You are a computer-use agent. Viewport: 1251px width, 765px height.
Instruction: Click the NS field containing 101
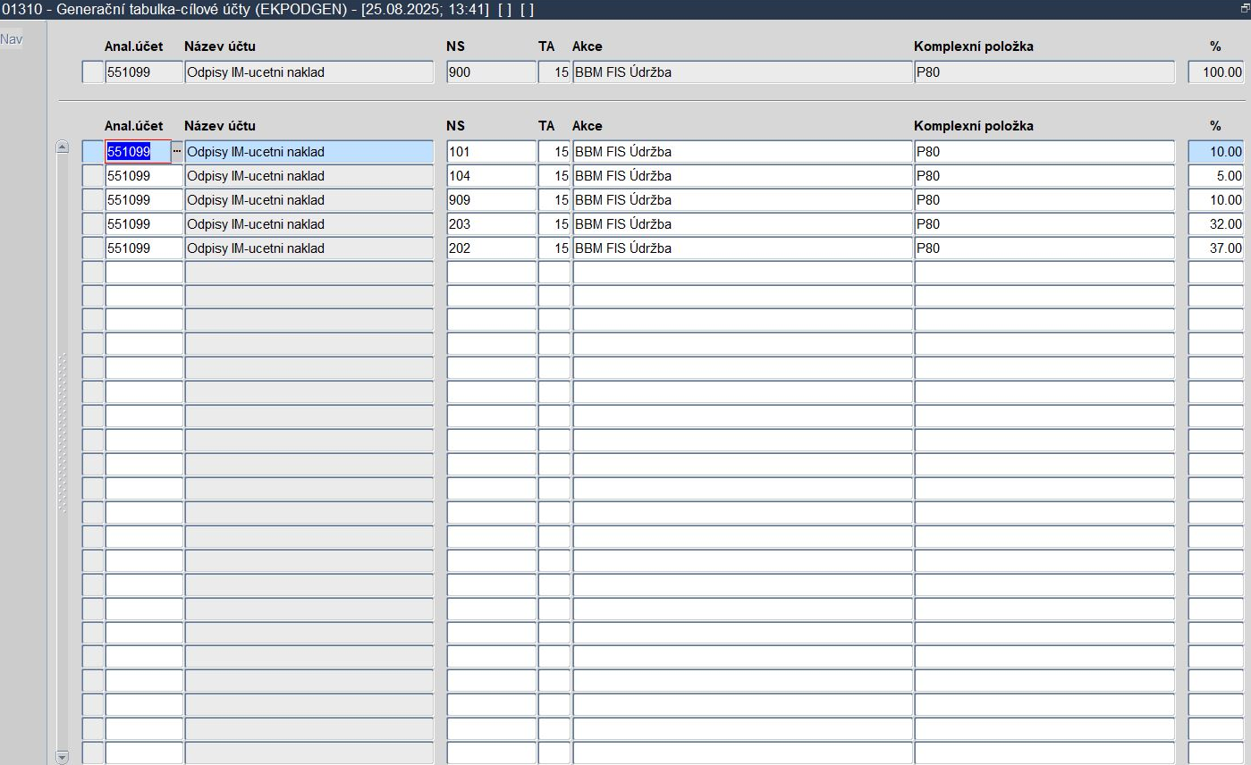pyautogui.click(x=491, y=152)
